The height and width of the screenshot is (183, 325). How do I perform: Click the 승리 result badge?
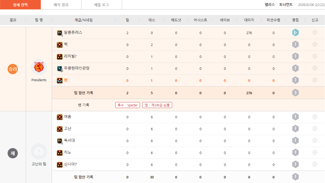point(12,69)
